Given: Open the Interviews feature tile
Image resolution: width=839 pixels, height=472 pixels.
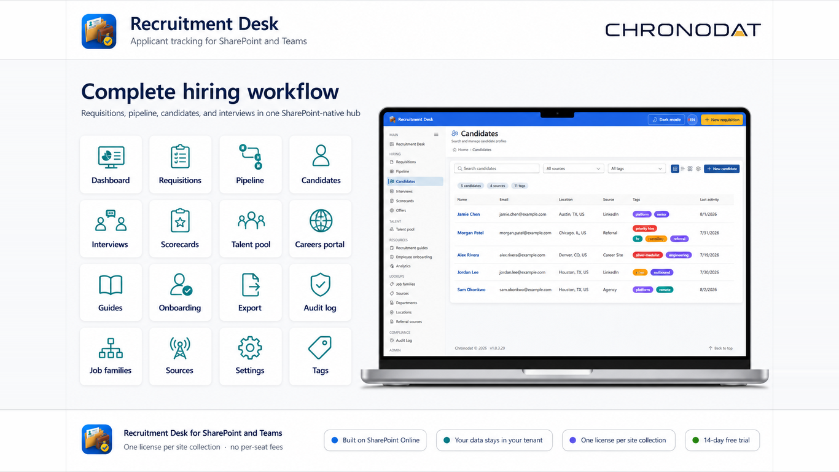Looking at the screenshot, I should pyautogui.click(x=111, y=229).
